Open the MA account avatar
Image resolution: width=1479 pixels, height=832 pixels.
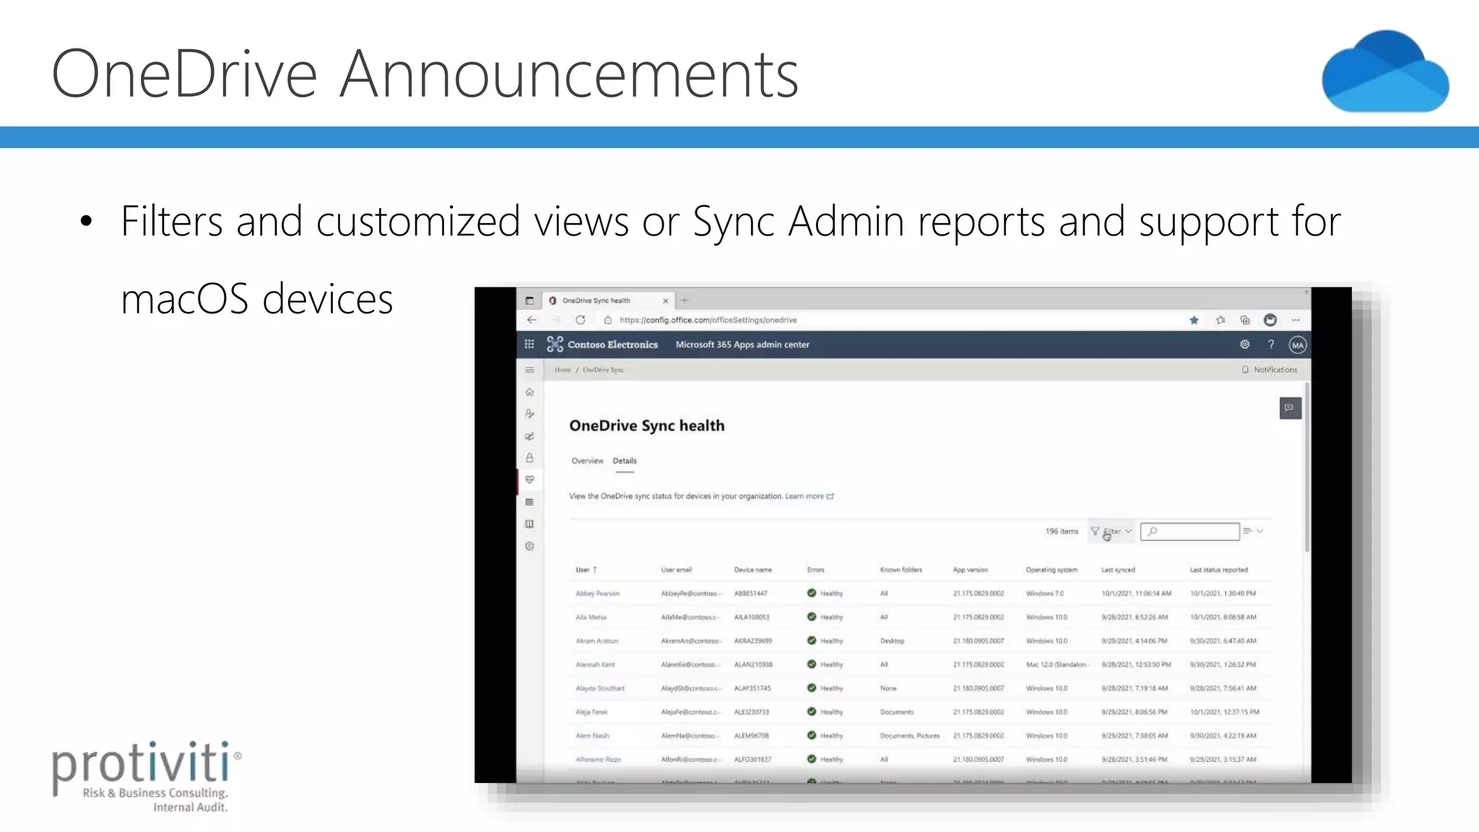[1298, 345]
